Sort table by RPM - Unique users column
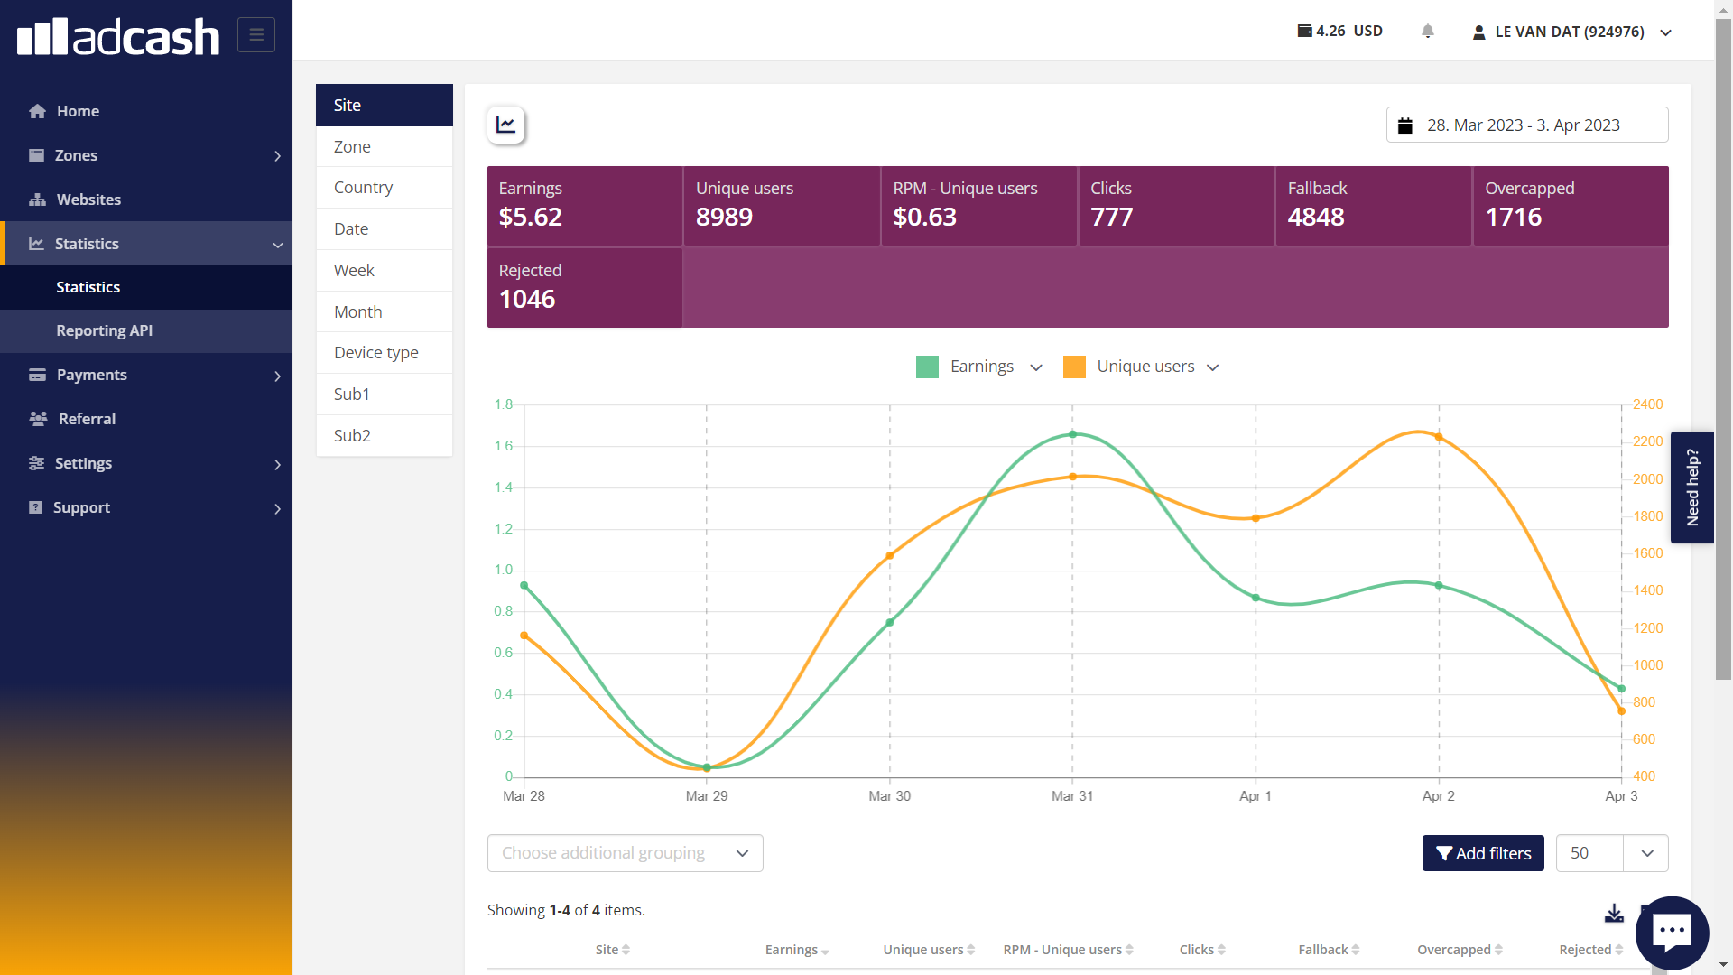This screenshot has width=1733, height=975. pyautogui.click(x=1068, y=950)
